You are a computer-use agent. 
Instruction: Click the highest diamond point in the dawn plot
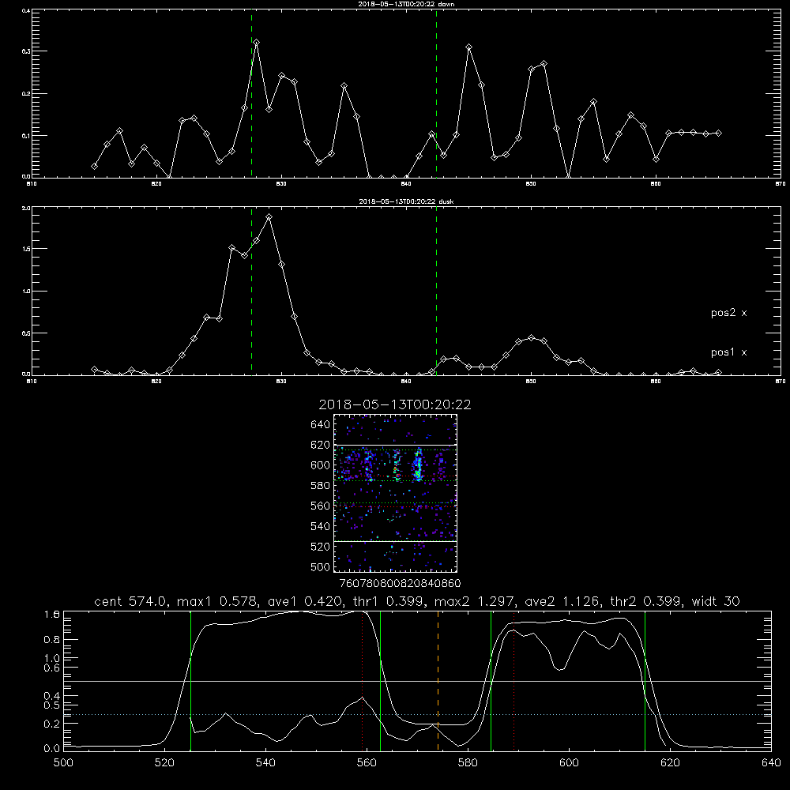click(x=257, y=43)
